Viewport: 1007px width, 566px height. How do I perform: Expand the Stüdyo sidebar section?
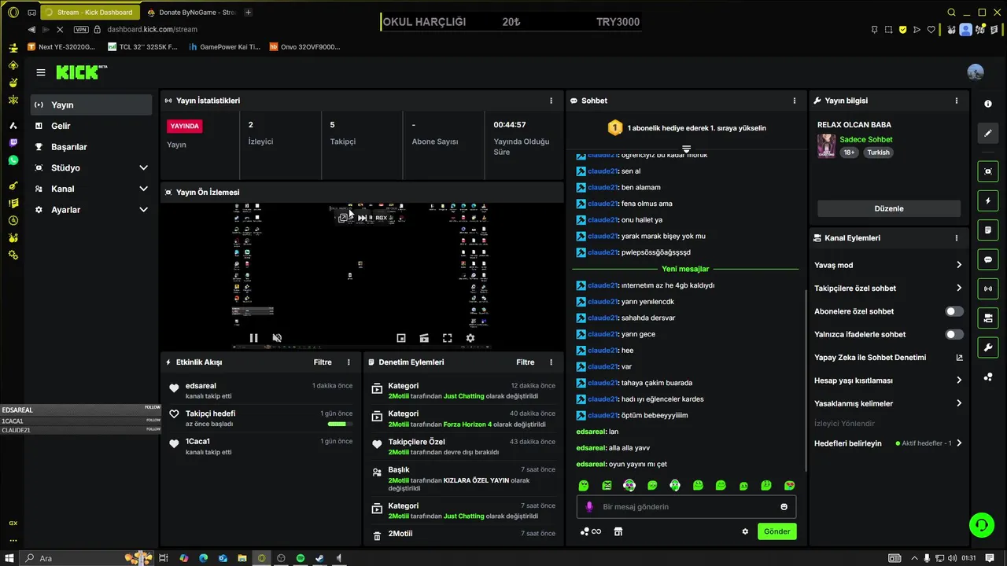(x=143, y=167)
